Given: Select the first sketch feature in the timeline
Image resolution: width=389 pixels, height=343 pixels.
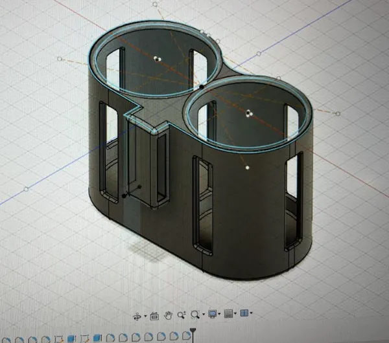Looking at the screenshot, I should [58, 339].
